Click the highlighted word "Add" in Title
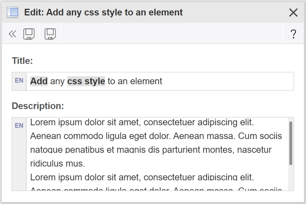 (39, 81)
